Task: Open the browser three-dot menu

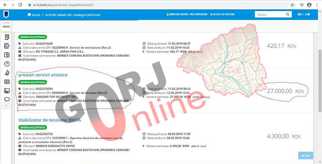Action: pos(317,5)
